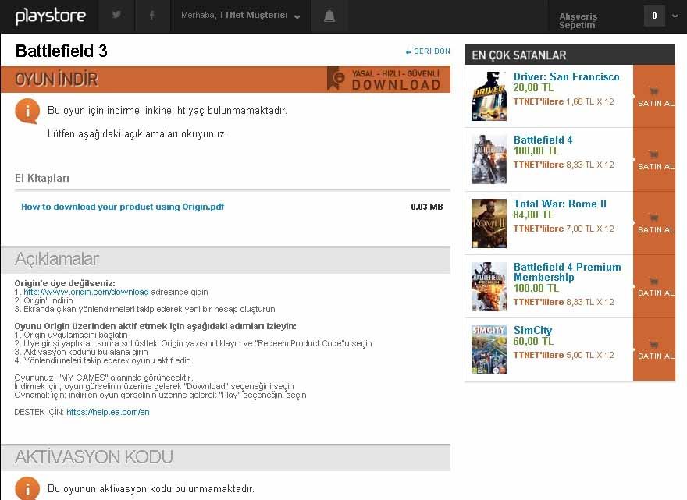Click the info icon beside download notice
687x500 pixels.
pos(27,112)
